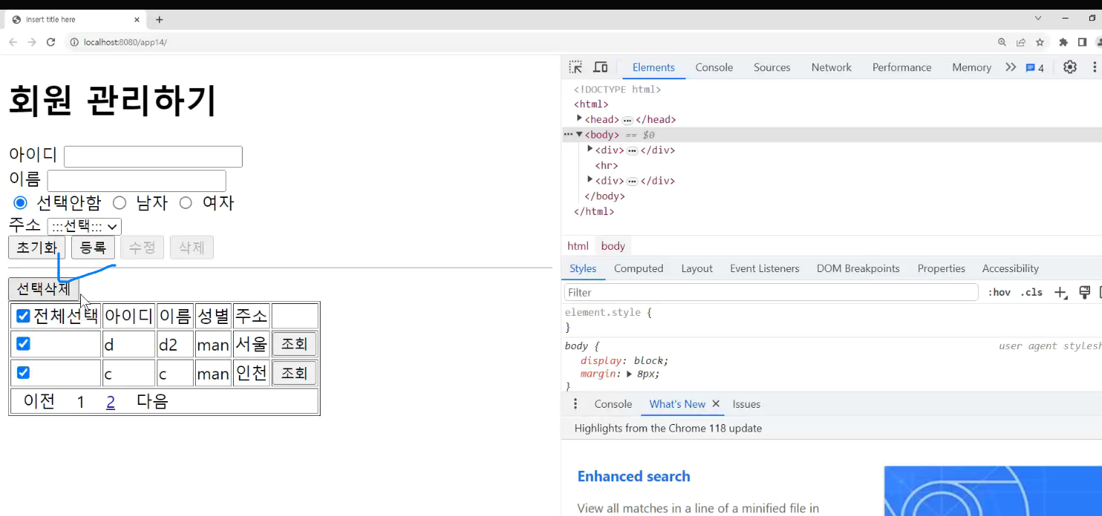Click the 선택삭제 button
This screenshot has width=1102, height=516.
[x=44, y=289]
